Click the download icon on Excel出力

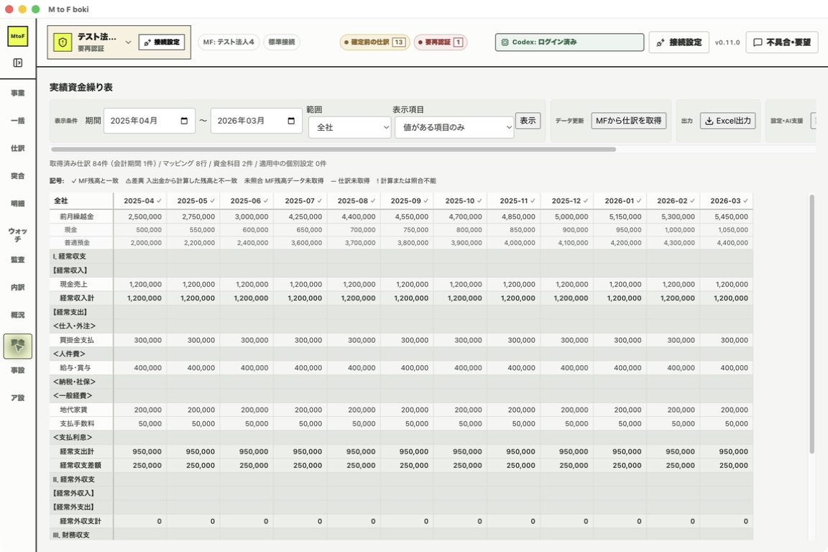point(709,121)
